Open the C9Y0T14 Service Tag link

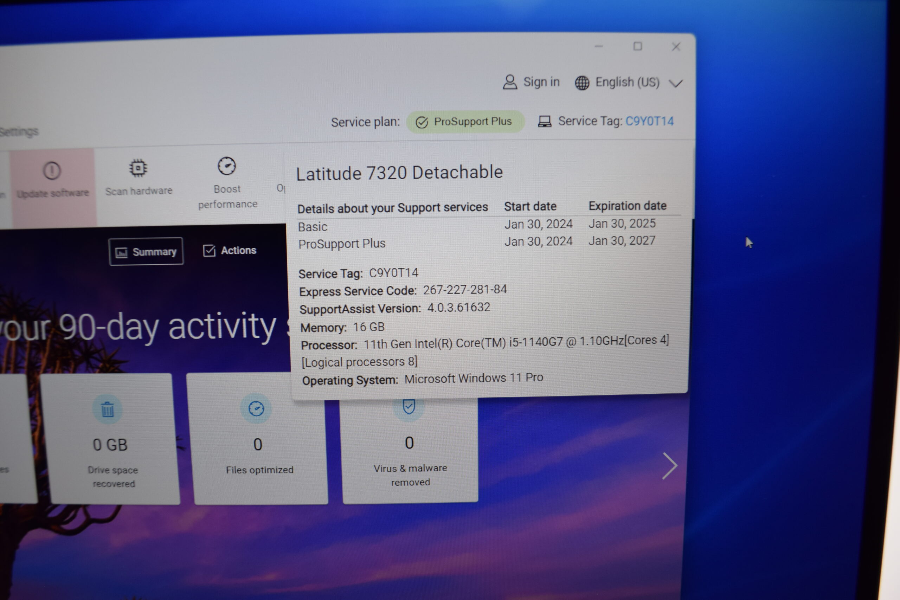pos(649,121)
